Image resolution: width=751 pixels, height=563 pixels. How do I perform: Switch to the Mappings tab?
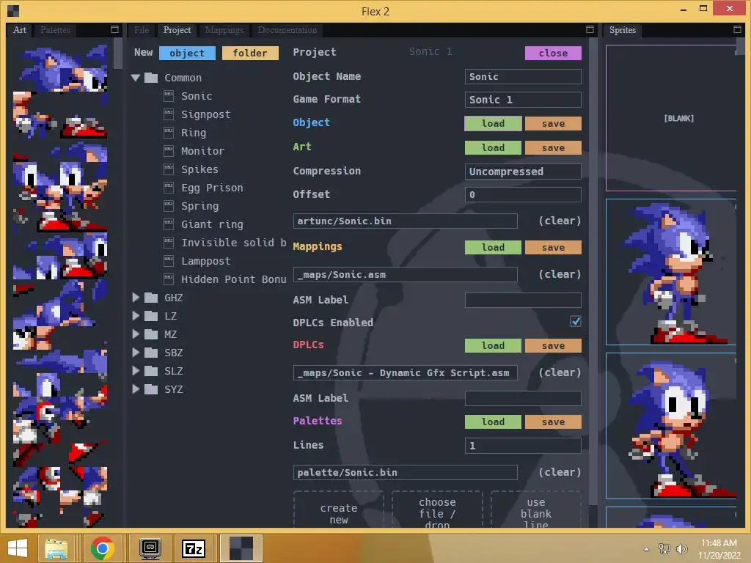click(x=224, y=29)
